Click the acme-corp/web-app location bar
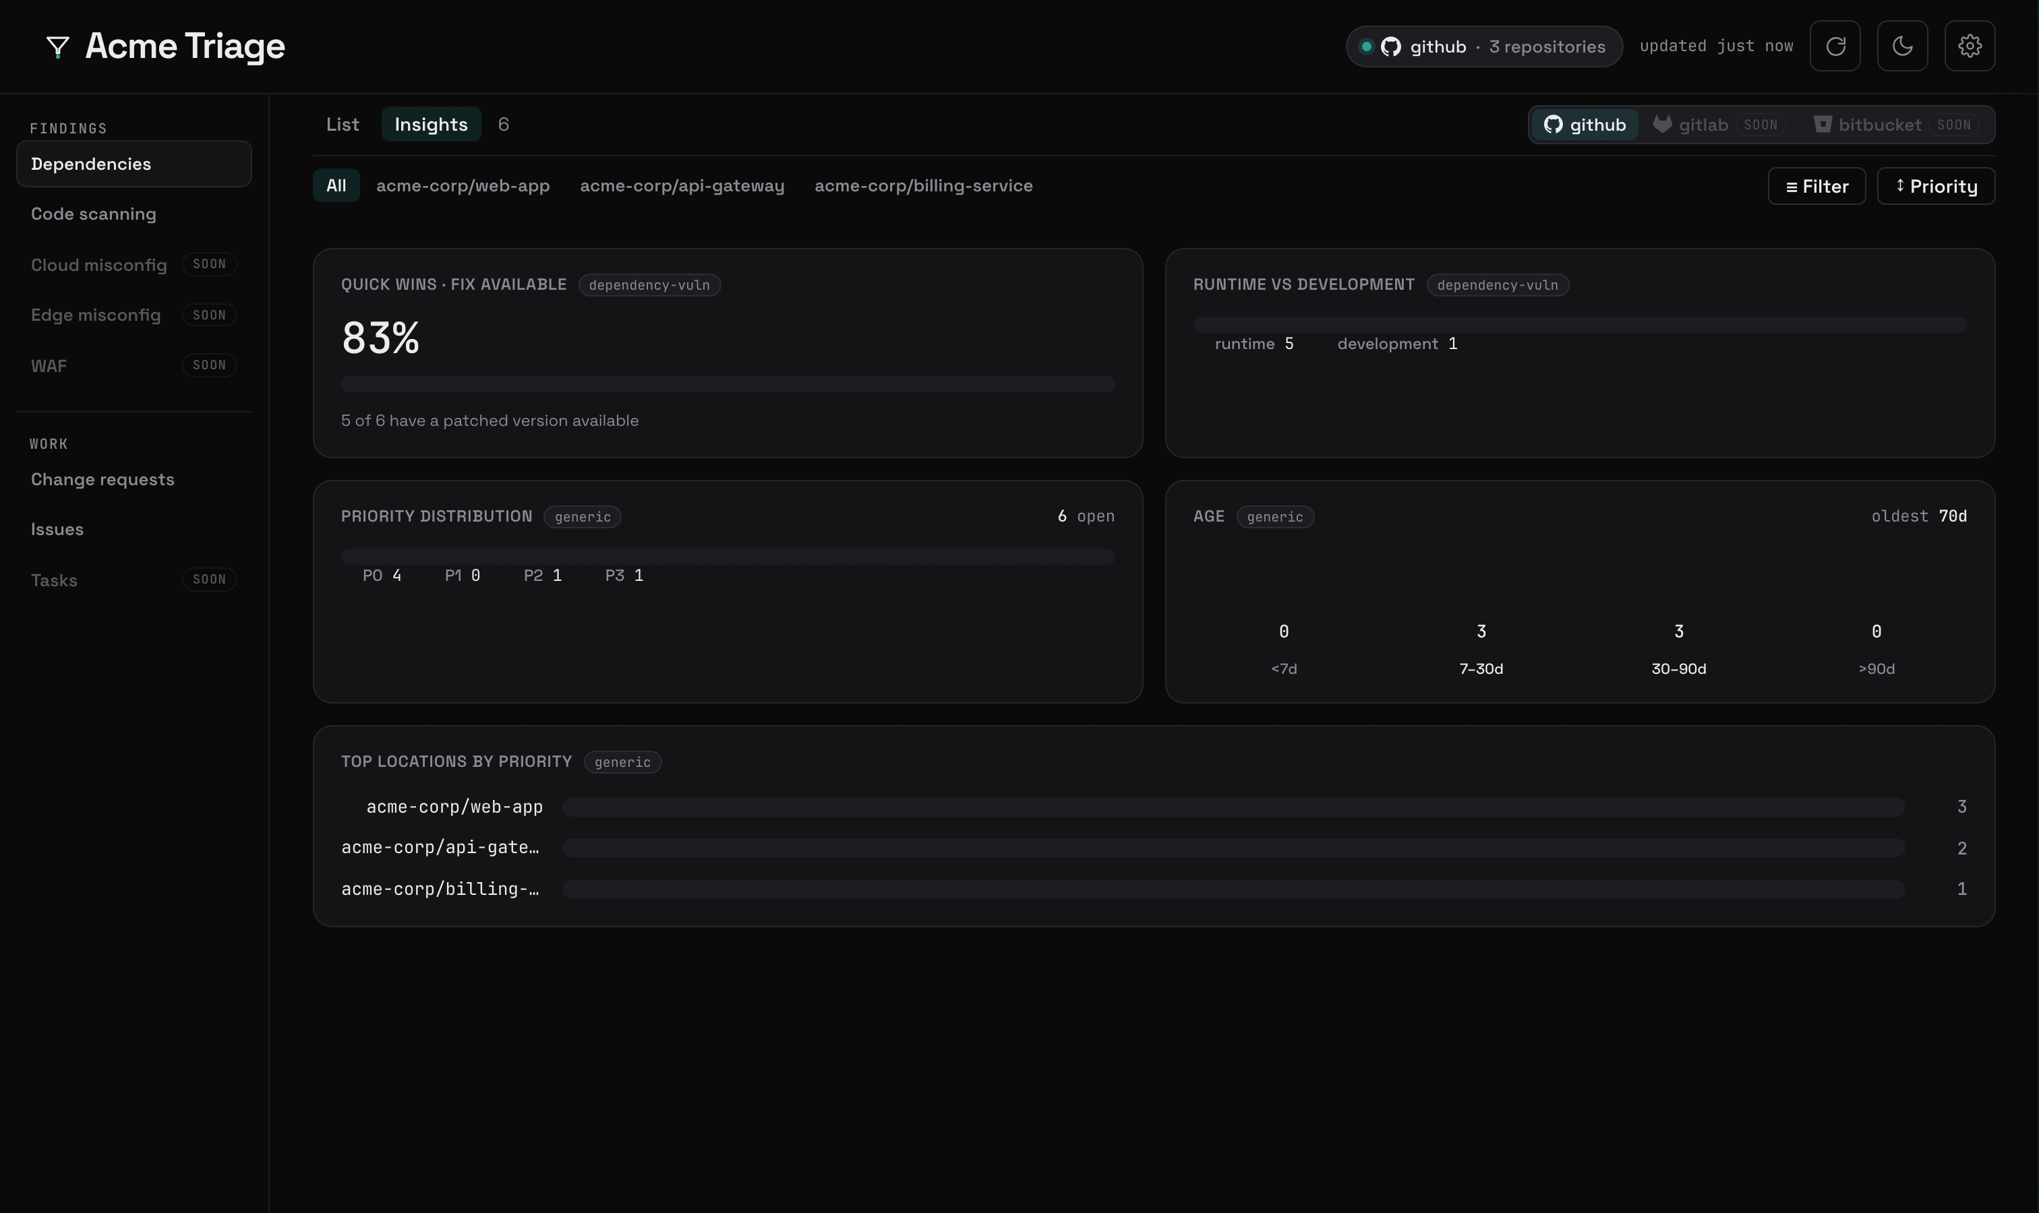Image resolution: width=2039 pixels, height=1213 pixels. pos(1233,807)
